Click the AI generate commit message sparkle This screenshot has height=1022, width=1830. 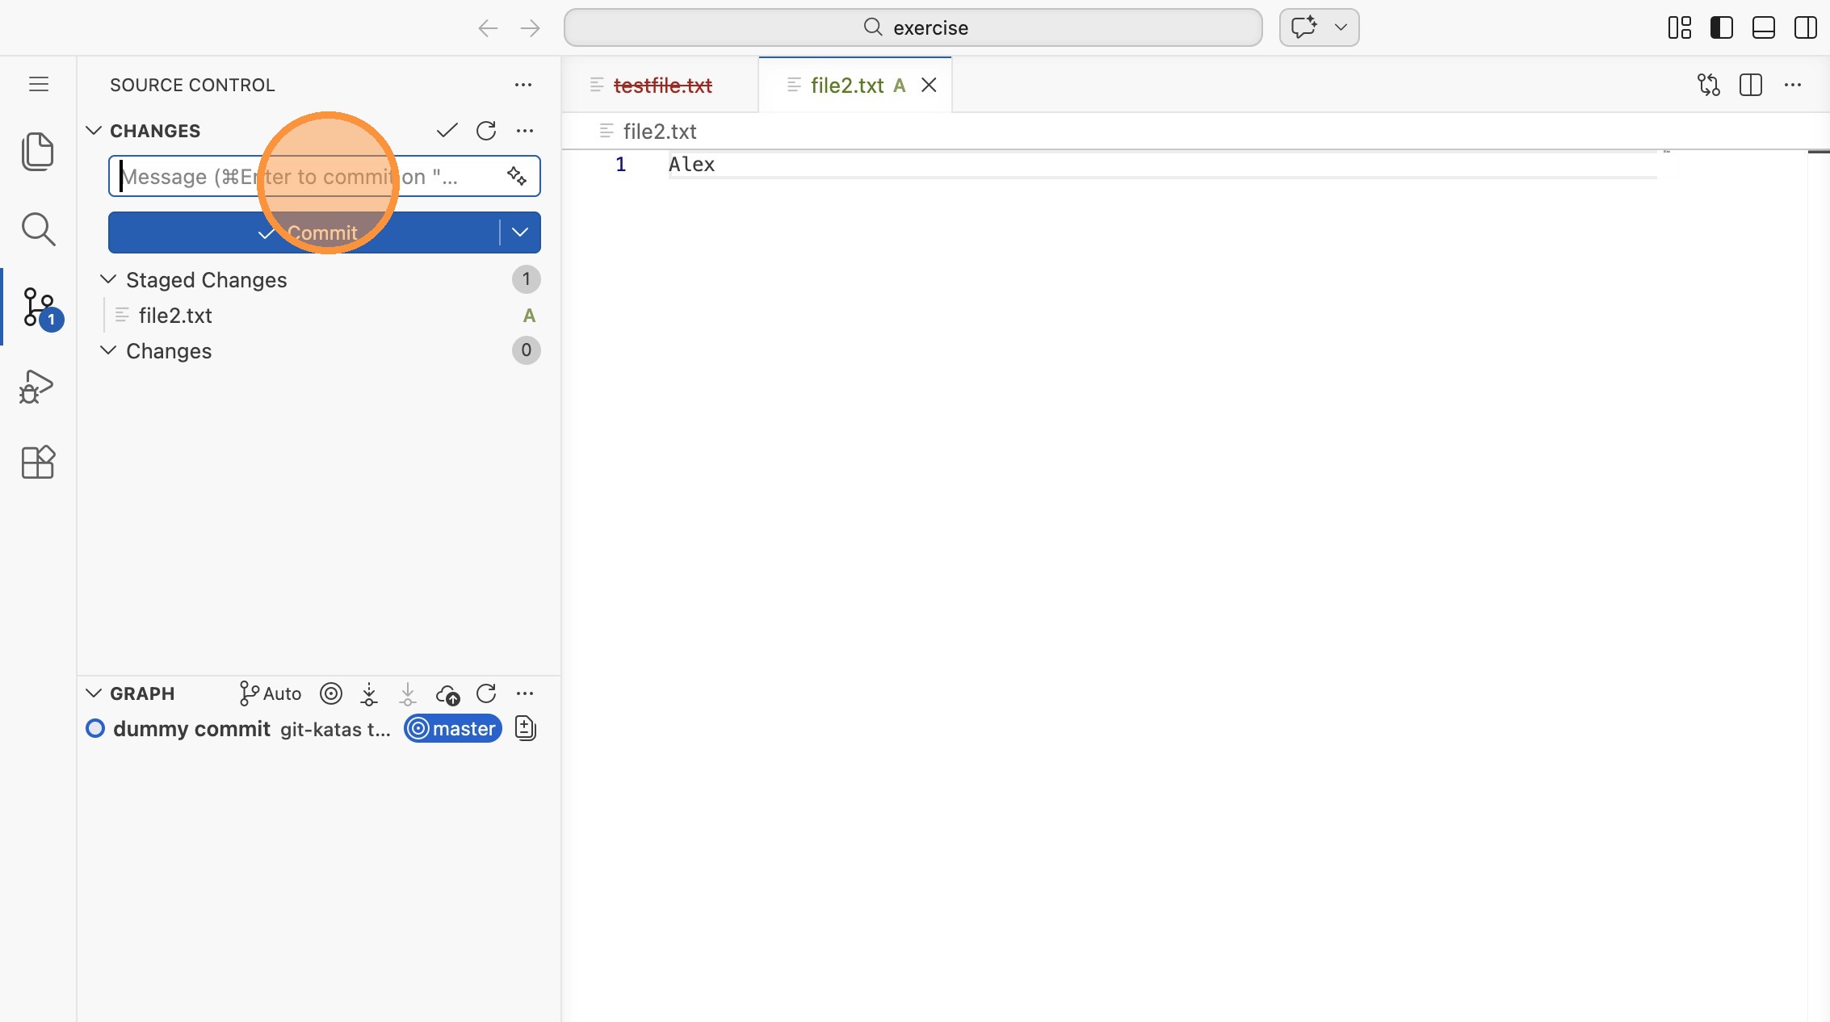[517, 176]
